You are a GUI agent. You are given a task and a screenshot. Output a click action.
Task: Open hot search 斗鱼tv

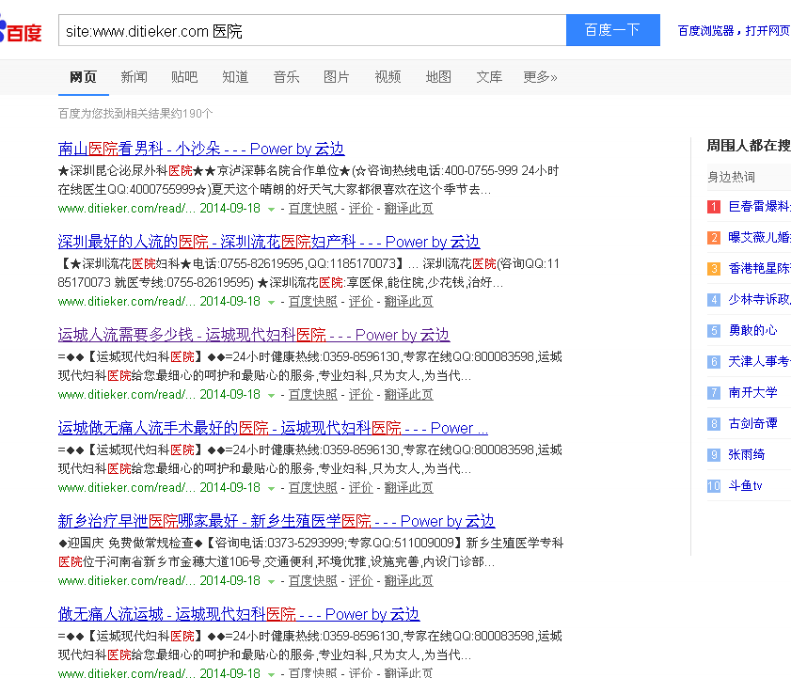click(x=746, y=485)
